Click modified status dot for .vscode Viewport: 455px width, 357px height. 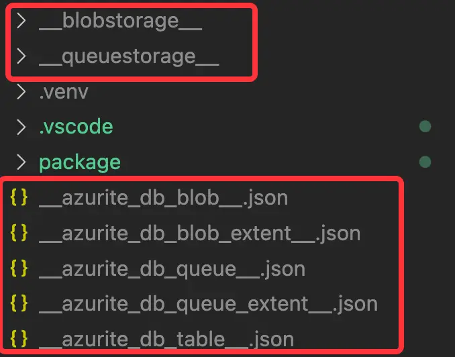(x=424, y=126)
